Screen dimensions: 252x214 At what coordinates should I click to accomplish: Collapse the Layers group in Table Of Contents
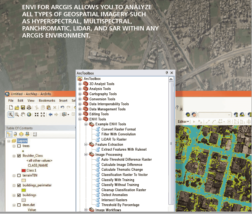click(9, 141)
